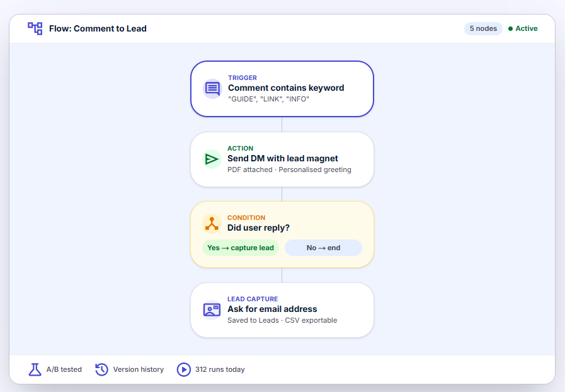Click the ACTION label
The height and width of the screenshot is (392, 565).
pyautogui.click(x=241, y=149)
